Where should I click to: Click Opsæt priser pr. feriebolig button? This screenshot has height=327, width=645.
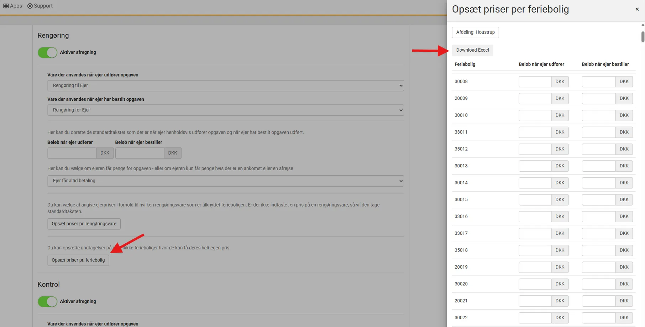[x=78, y=260]
